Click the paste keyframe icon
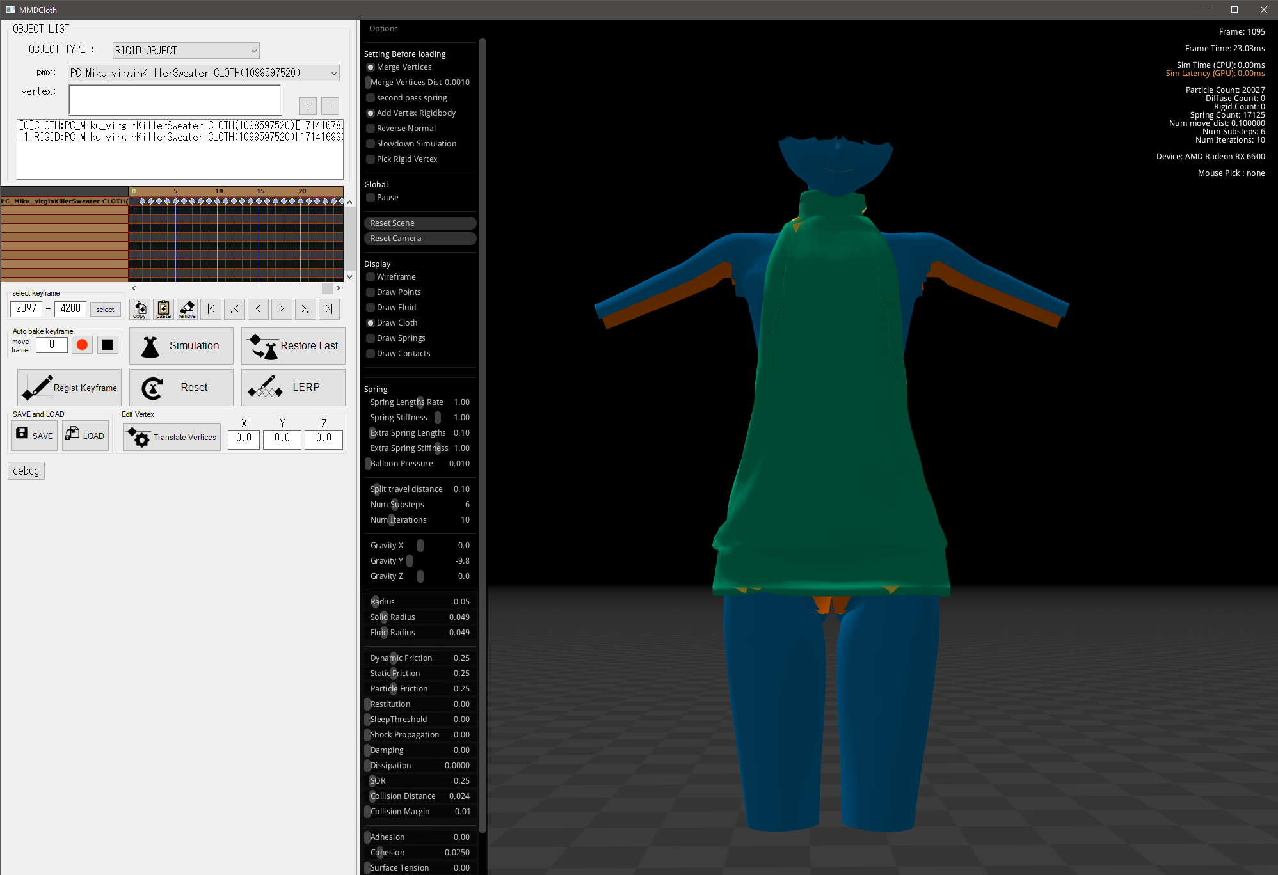1278x875 pixels. 163,309
